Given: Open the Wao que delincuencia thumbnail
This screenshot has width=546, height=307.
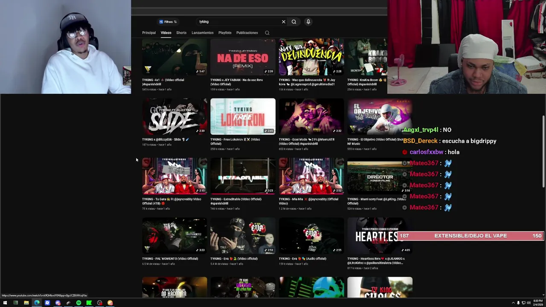Looking at the screenshot, I should point(311,57).
